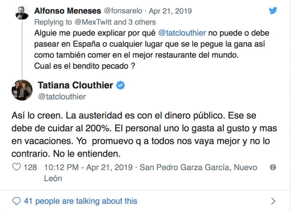The image size is (291, 211).
Task: Open Alfonso Meneses profile picture
Action: (x=22, y=13)
